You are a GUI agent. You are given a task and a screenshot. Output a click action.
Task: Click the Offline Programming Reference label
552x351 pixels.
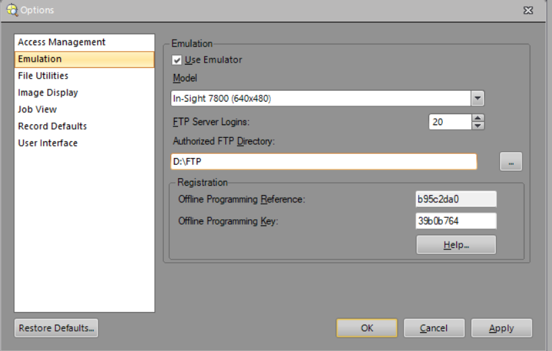pos(241,199)
